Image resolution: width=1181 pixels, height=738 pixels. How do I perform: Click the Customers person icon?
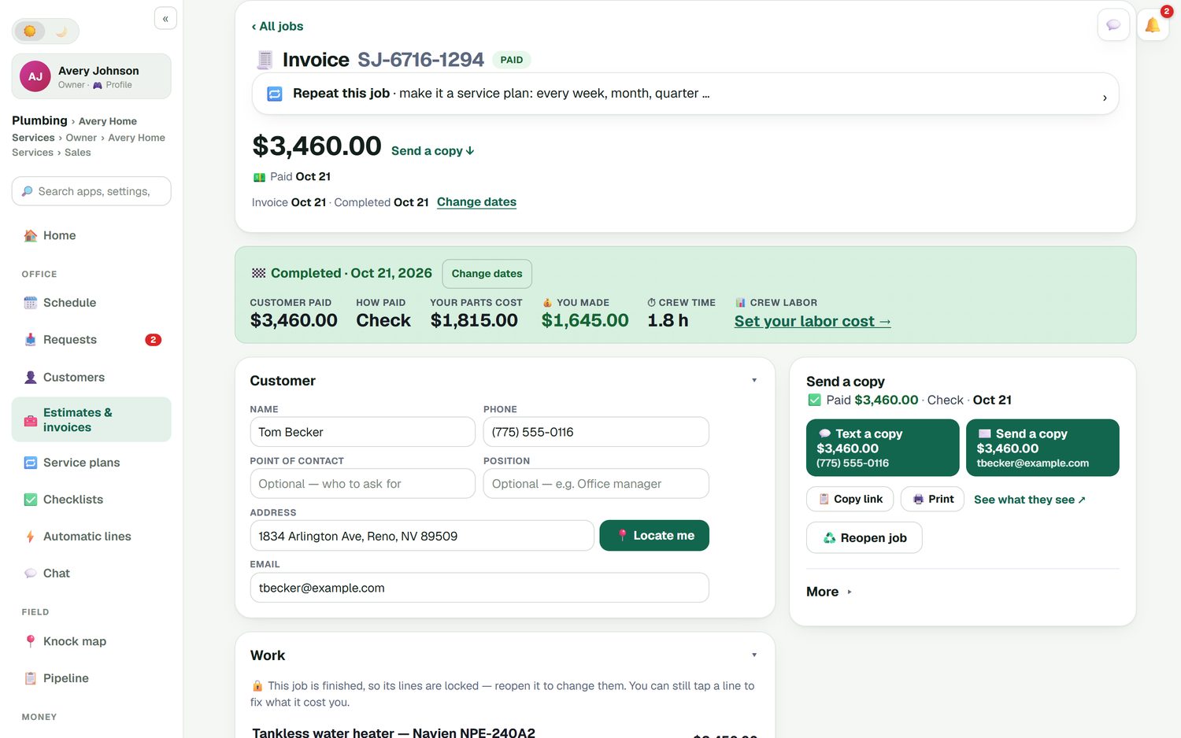(x=31, y=378)
